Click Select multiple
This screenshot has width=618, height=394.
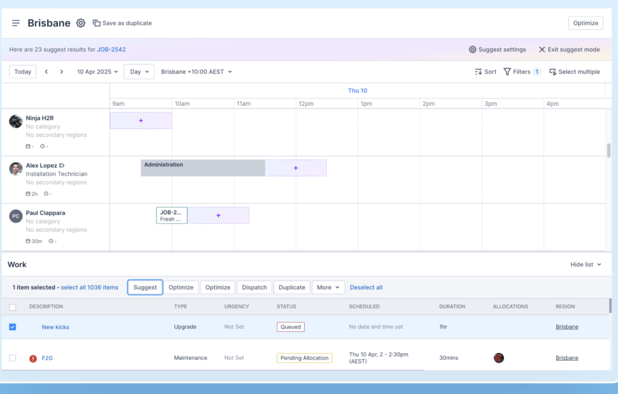(x=575, y=72)
